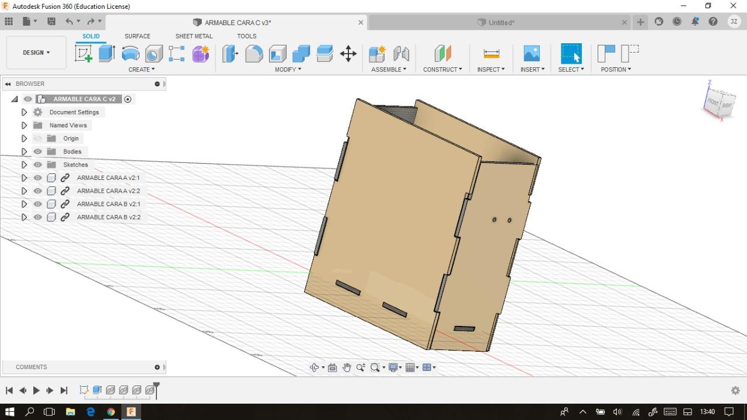Click the Press Pull modify icon
The width and height of the screenshot is (747, 420).
click(x=230, y=54)
